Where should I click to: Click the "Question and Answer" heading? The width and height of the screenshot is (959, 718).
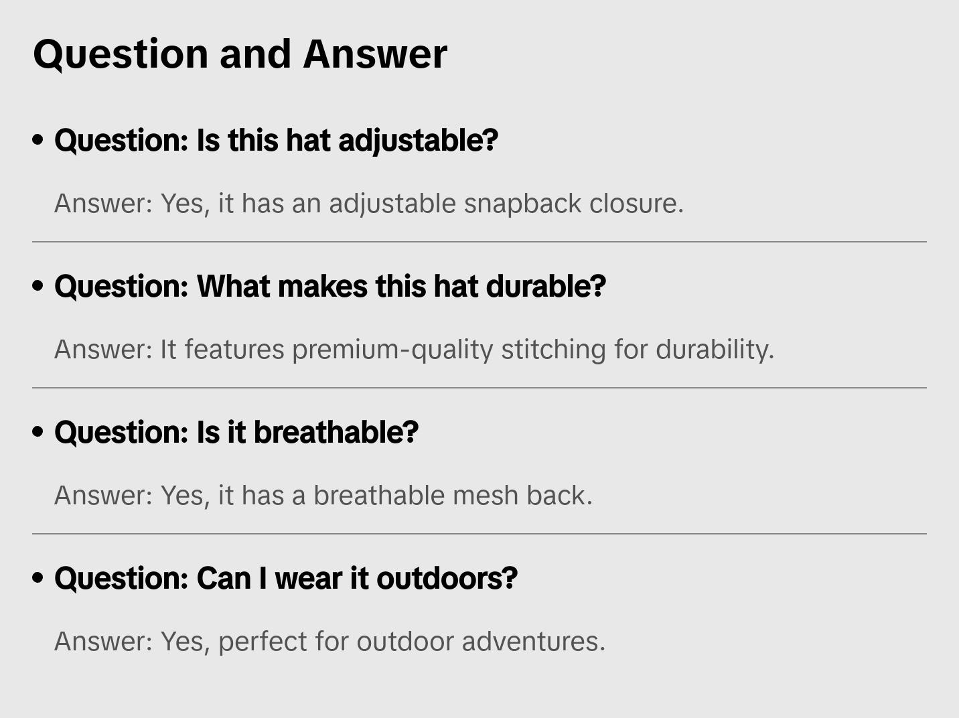click(240, 54)
